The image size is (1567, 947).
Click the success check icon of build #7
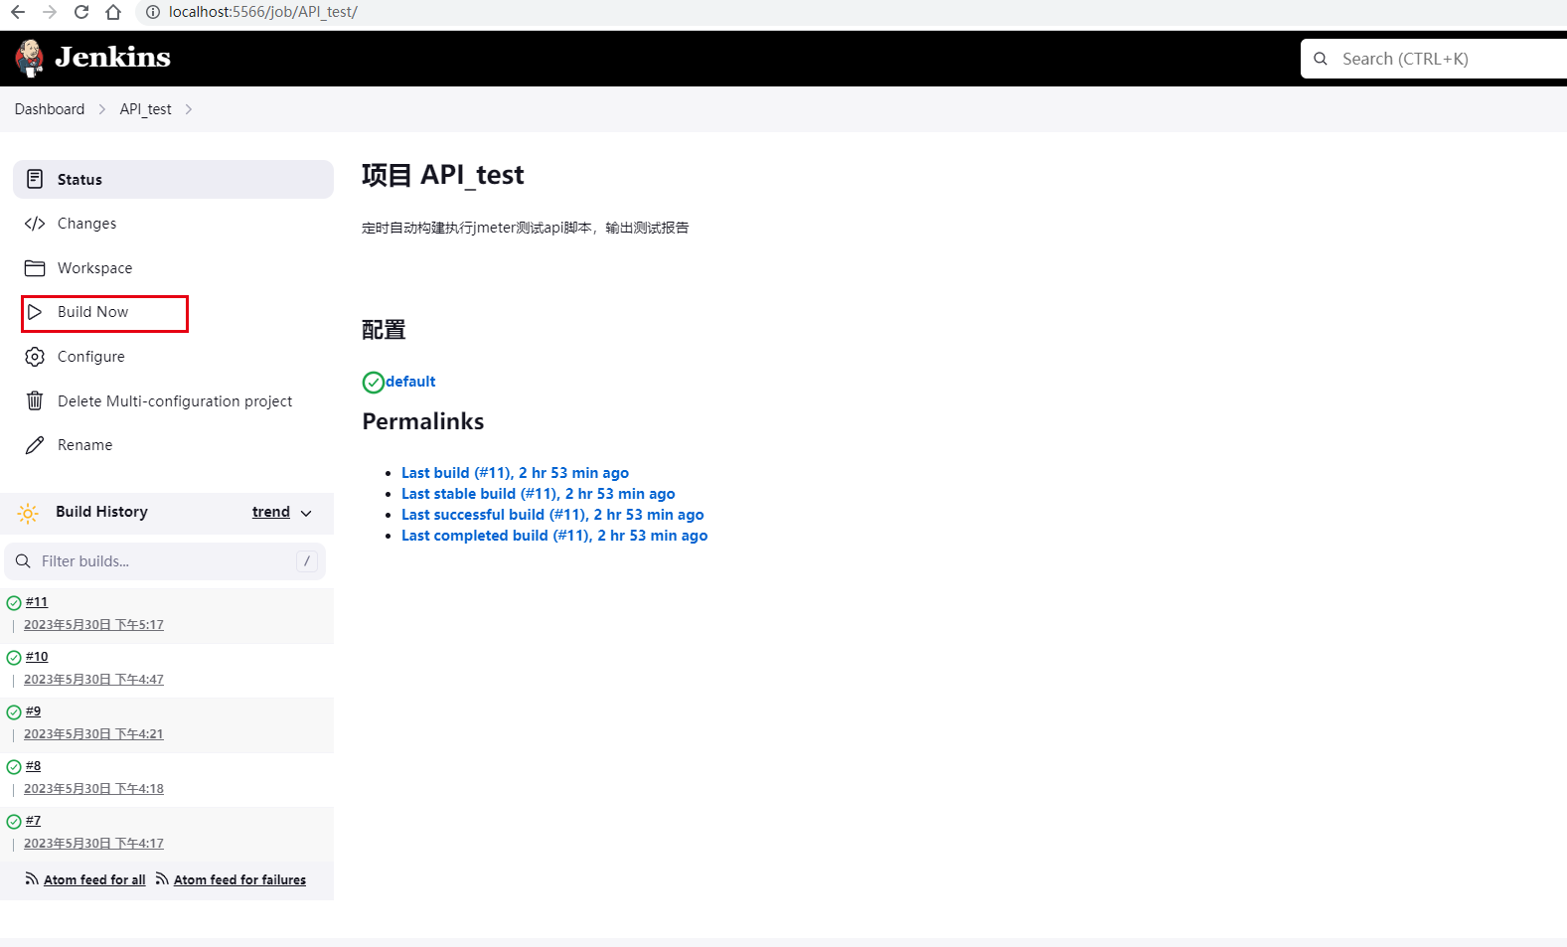point(14,822)
